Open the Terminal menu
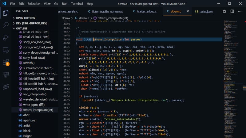 (77, 4)
